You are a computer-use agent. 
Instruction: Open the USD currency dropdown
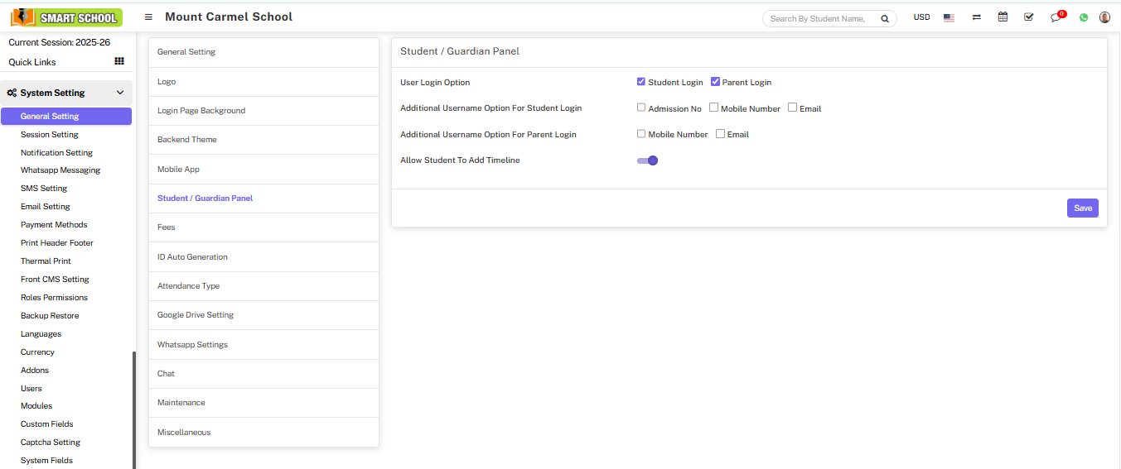coord(921,17)
